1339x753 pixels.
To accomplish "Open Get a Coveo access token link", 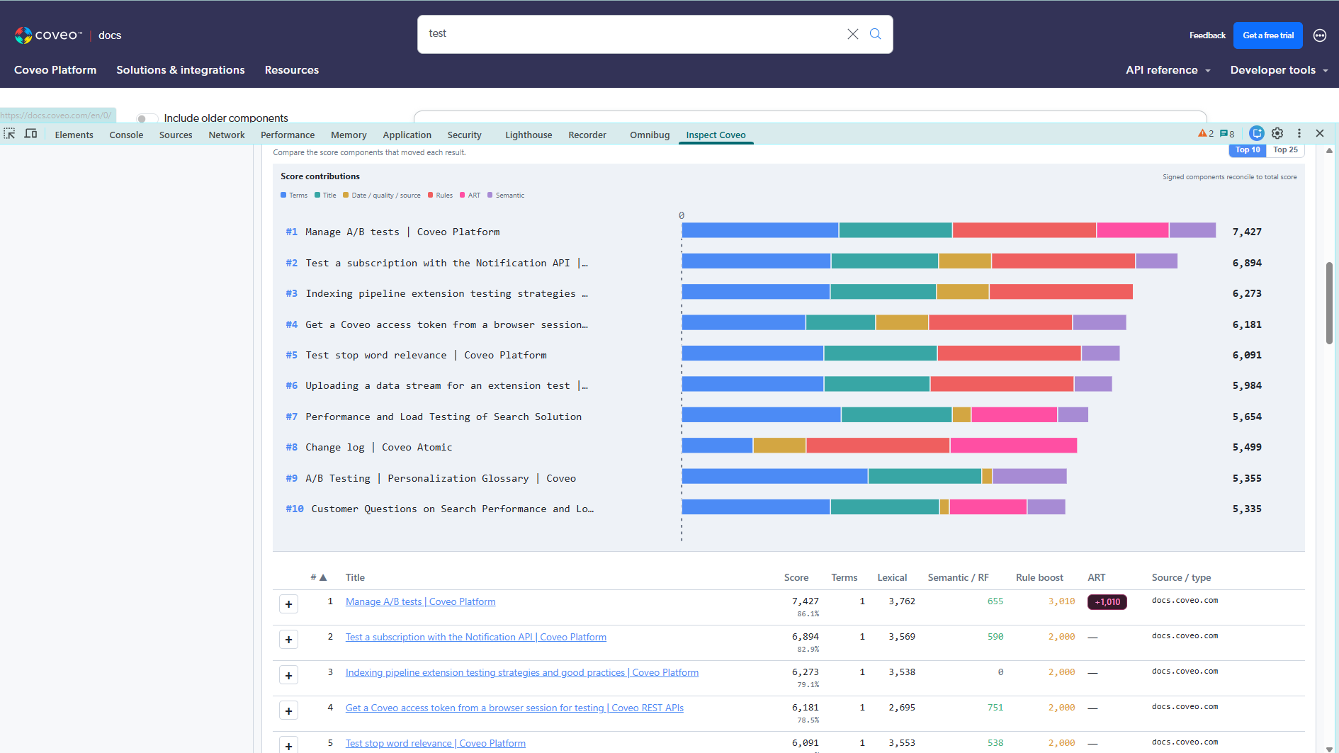I will 514,708.
